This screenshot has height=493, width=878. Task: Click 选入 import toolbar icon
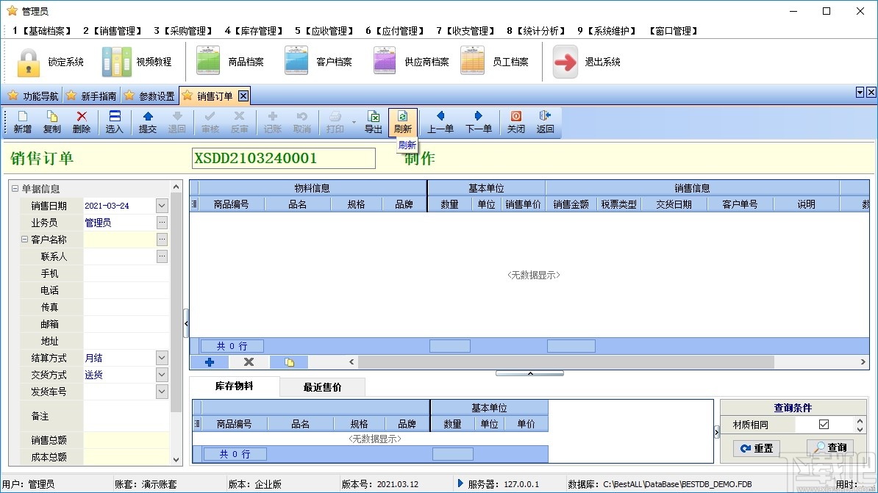(114, 122)
